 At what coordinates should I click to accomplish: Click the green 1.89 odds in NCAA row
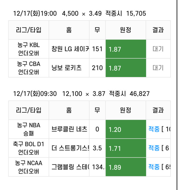126,167
